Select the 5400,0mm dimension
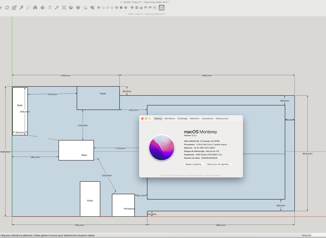Screen dimensions: 326x238 click(x=79, y=225)
